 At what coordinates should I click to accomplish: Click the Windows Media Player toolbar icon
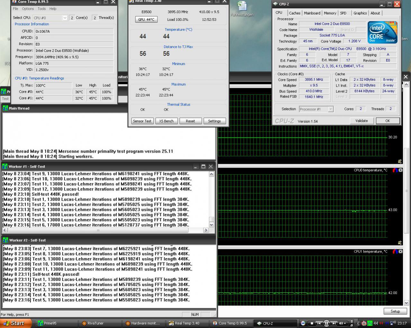click(x=303, y=323)
